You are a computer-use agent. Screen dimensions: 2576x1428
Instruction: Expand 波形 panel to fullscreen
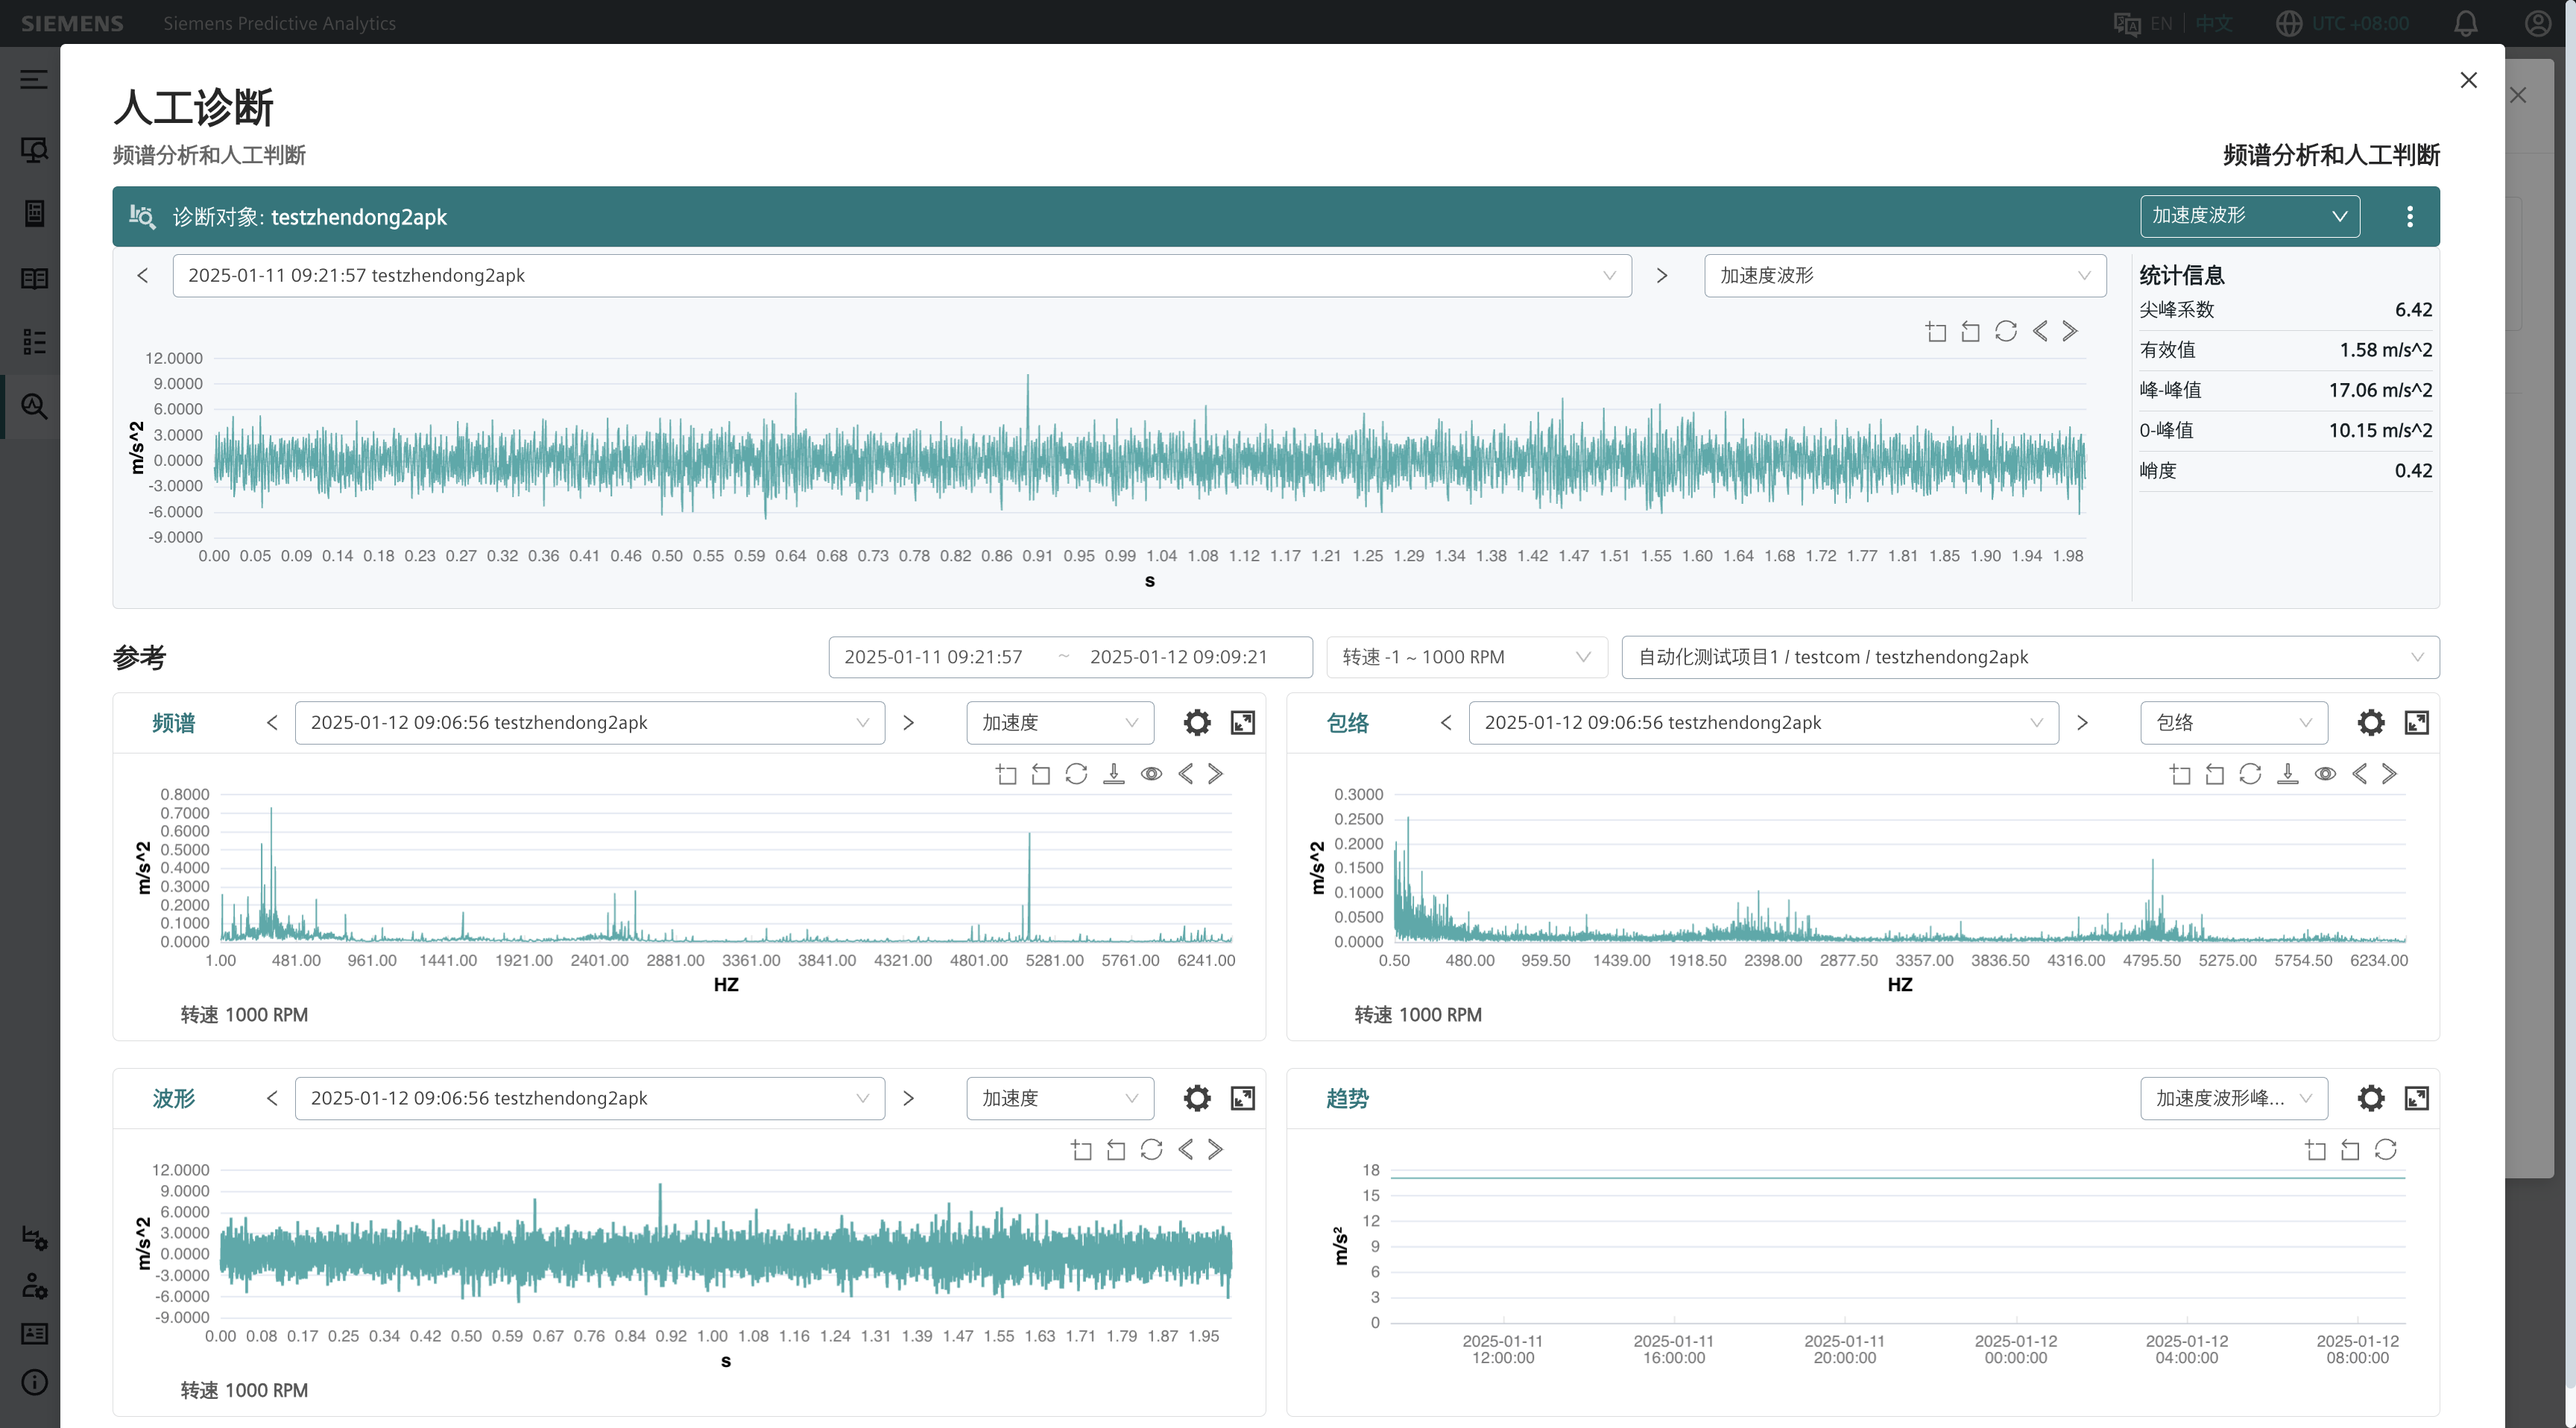pos(1242,1098)
